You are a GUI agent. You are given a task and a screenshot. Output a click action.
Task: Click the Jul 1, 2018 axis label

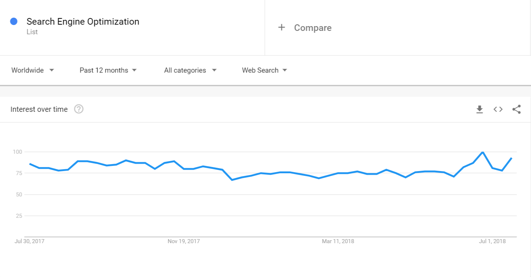tap(492, 241)
